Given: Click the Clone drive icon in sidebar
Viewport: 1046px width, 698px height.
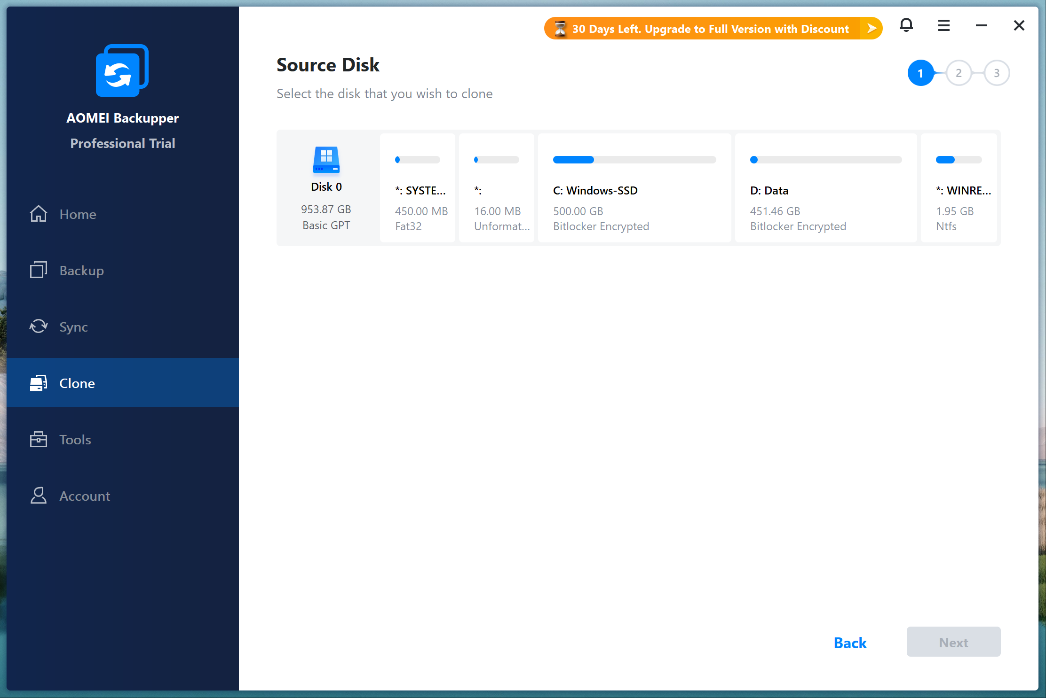Looking at the screenshot, I should click(39, 383).
